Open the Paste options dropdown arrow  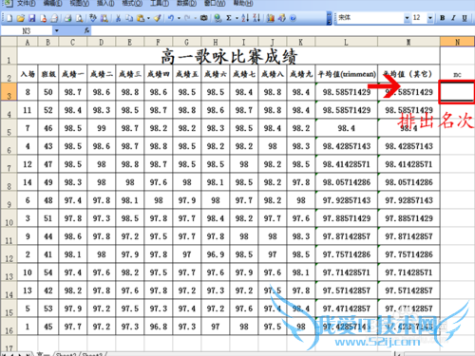148,18
